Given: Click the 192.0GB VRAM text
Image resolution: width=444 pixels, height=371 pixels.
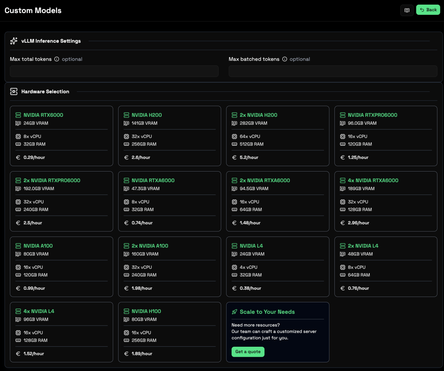Looking at the screenshot, I should [x=39, y=189].
